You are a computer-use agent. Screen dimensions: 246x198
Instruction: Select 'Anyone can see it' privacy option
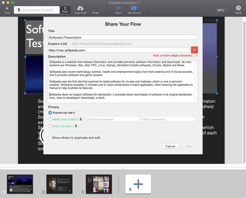(x=50, y=112)
